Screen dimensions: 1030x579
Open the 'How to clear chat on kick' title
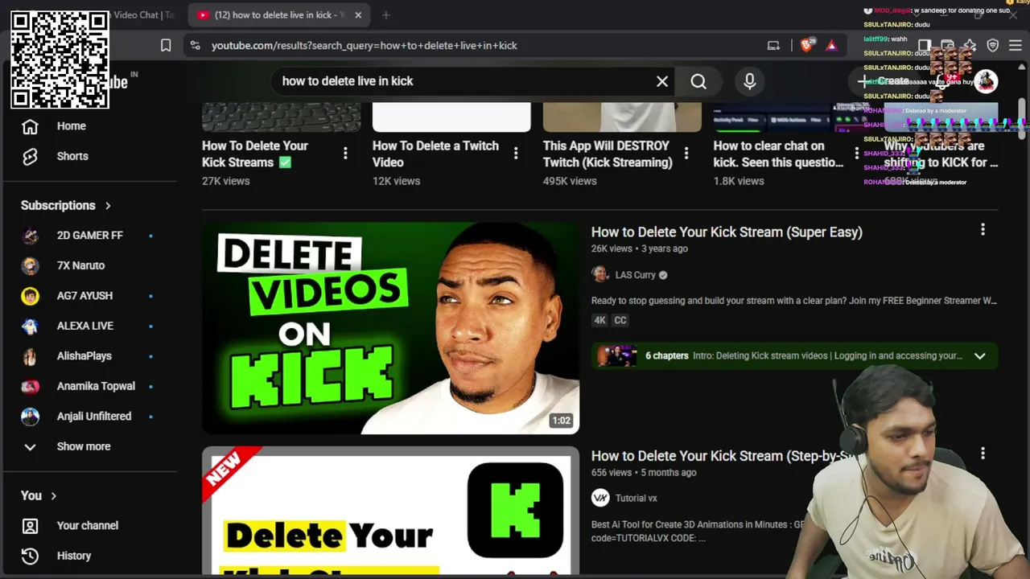(x=778, y=154)
